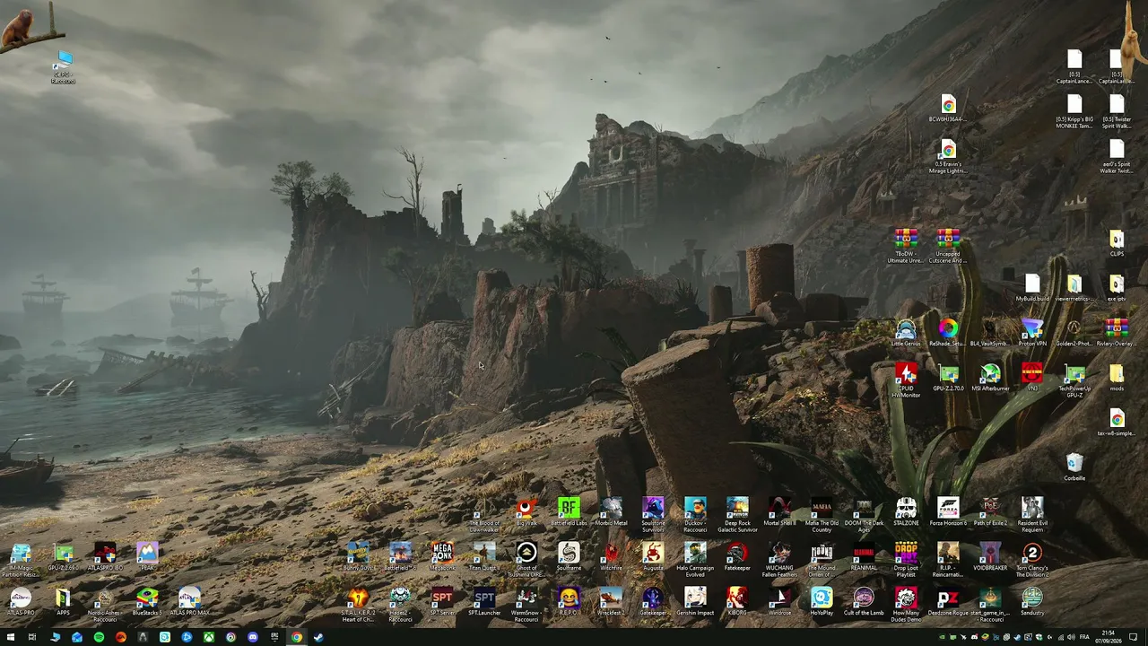
Task: Select the Uncapped Cutscene archive icon
Action: (x=948, y=247)
